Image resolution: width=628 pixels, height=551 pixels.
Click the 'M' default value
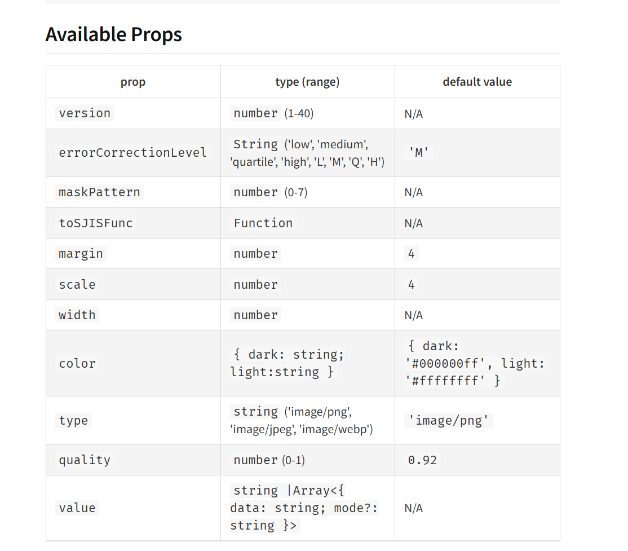[418, 153]
